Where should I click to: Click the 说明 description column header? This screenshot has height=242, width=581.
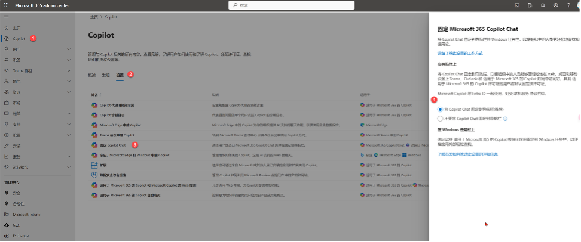tap(215, 95)
